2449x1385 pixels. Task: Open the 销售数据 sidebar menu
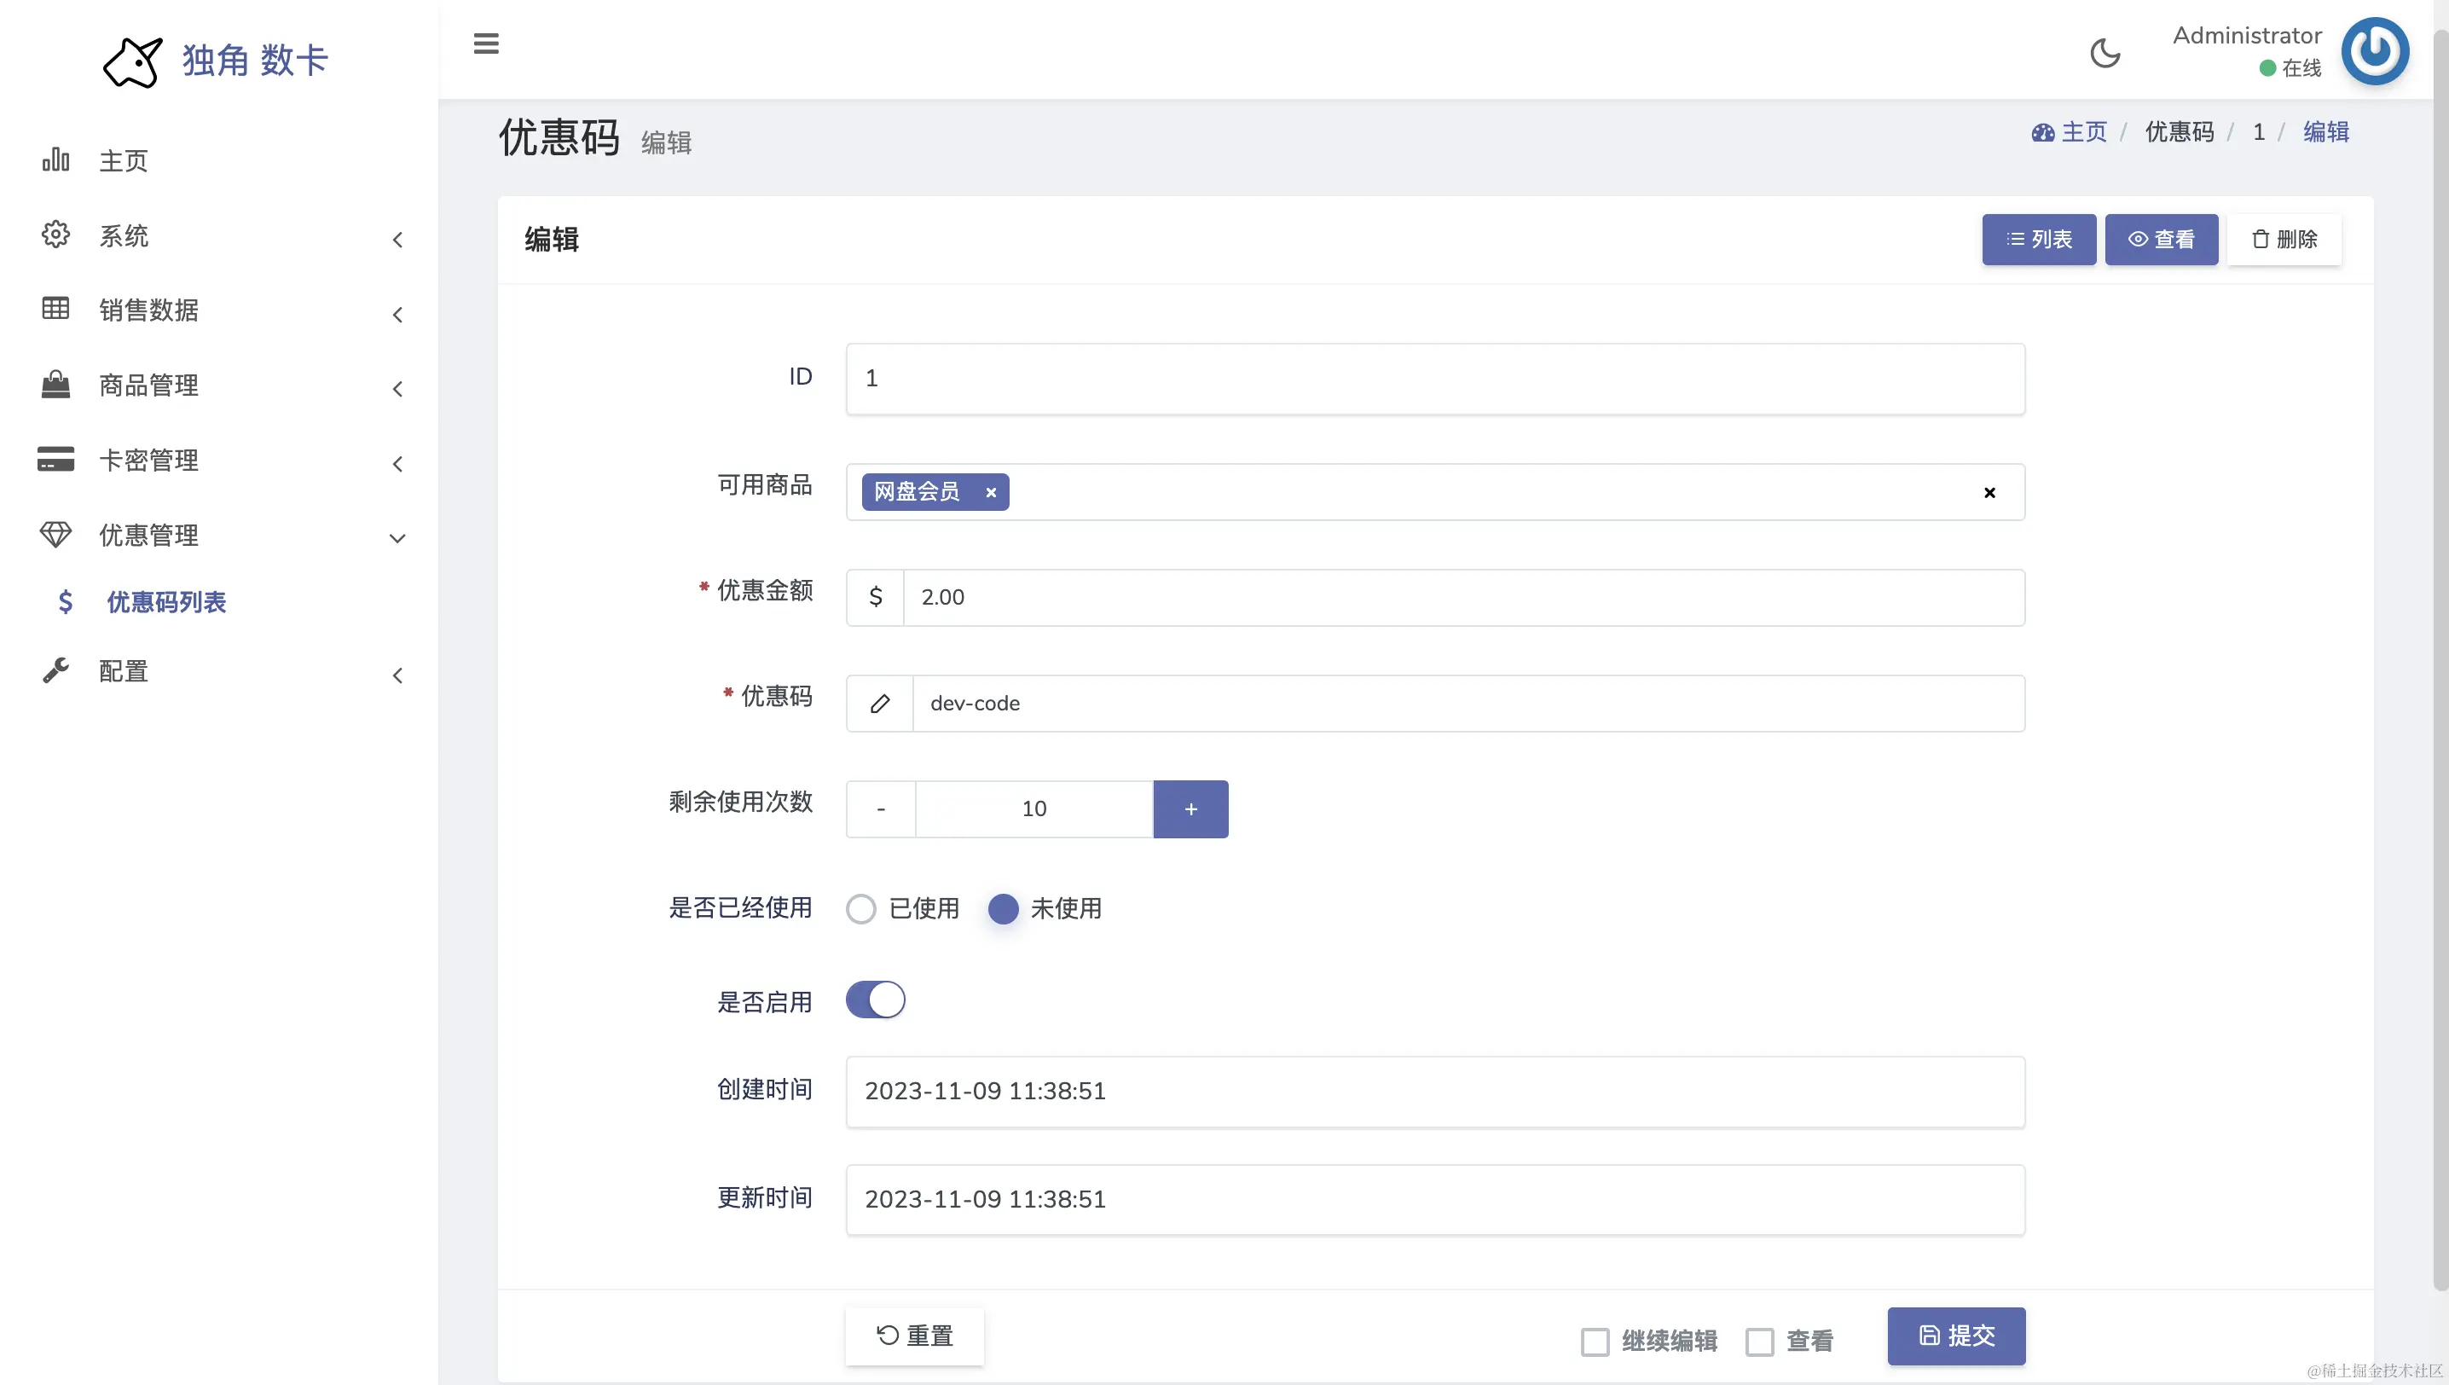[x=219, y=309]
